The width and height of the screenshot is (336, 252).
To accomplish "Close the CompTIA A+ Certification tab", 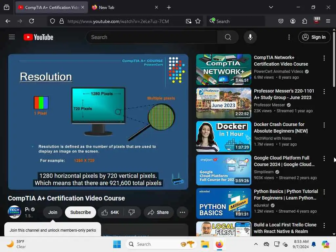I will pyautogui.click(x=83, y=7).
